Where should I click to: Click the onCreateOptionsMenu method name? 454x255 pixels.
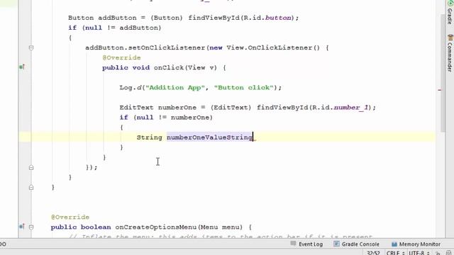tap(156, 227)
